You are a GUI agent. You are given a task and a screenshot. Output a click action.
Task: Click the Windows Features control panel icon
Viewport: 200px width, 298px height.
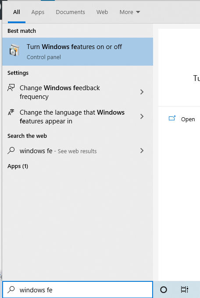pos(14,50)
